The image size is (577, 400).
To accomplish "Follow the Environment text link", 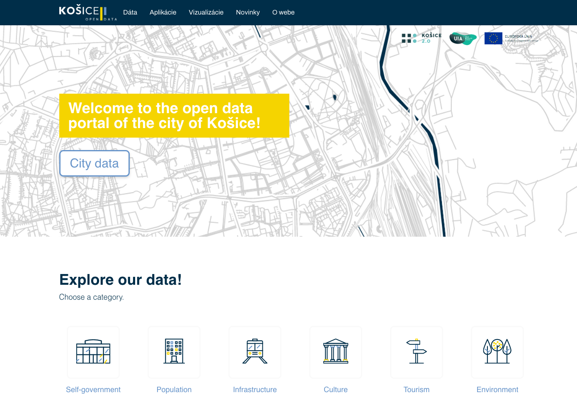I will click(497, 390).
